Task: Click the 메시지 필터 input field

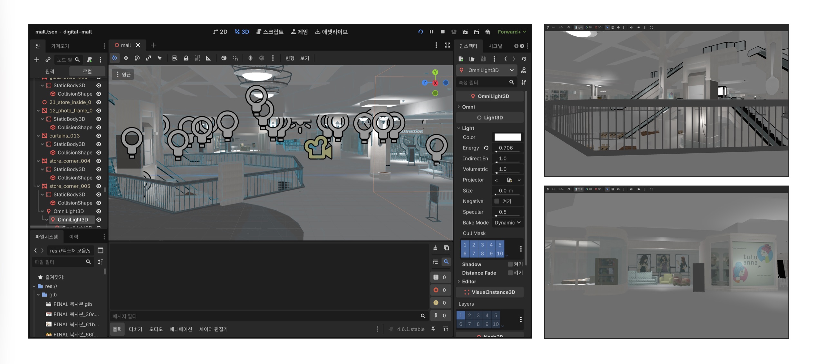Action: 269,316
